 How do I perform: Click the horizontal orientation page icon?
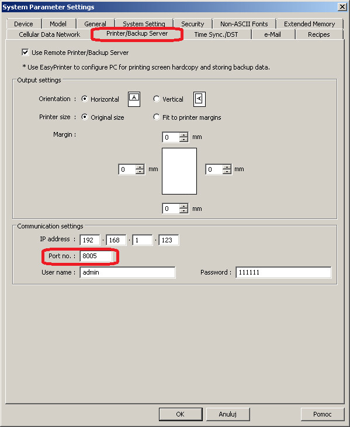[x=134, y=99]
